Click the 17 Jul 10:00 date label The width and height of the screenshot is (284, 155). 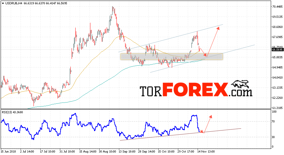click(x=48, y=152)
